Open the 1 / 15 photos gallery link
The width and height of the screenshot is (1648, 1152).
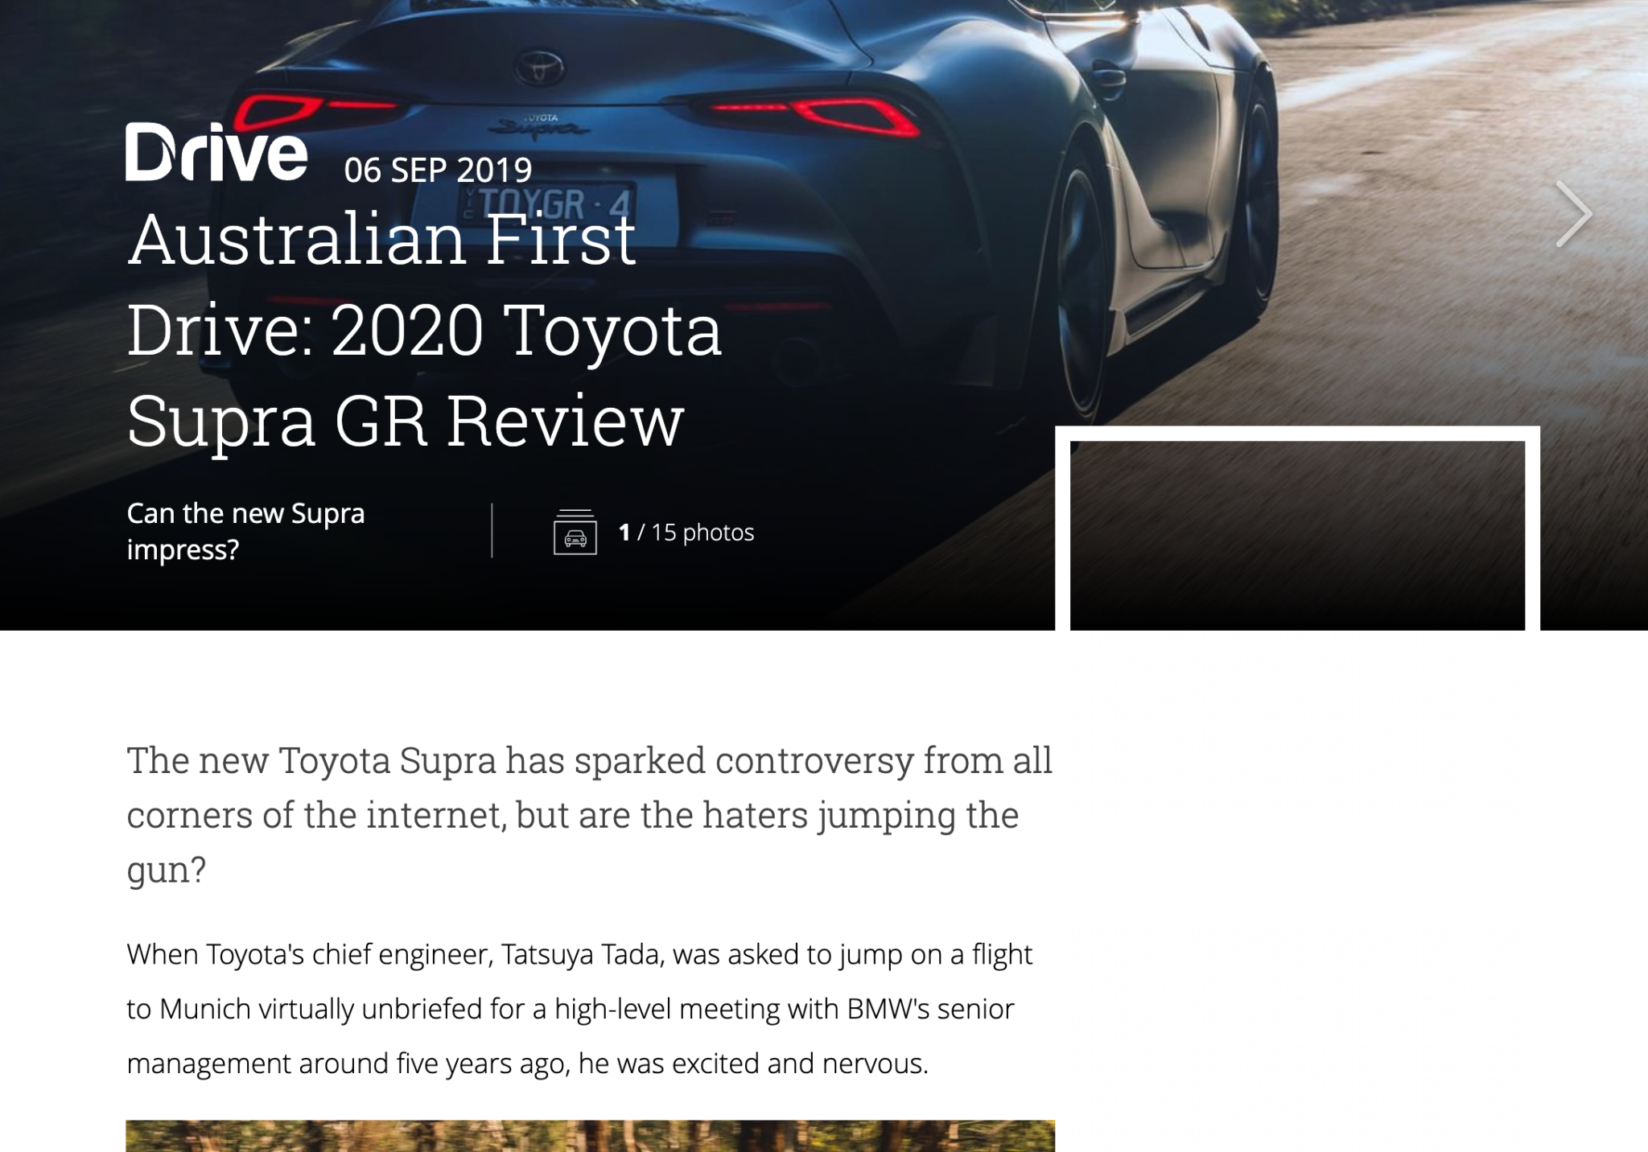[686, 533]
